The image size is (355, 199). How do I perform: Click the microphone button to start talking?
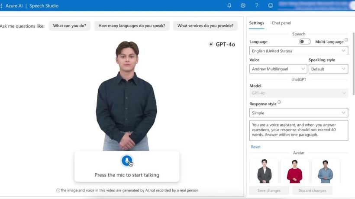click(126, 161)
